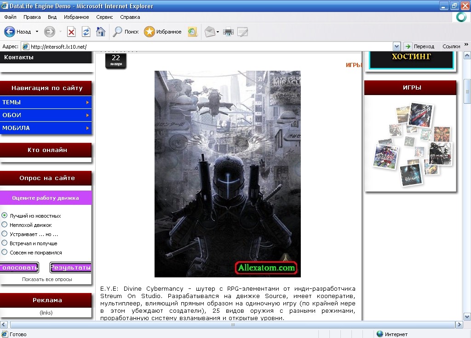
Task: Click the Ссылки links bar label
Action: coord(451,46)
